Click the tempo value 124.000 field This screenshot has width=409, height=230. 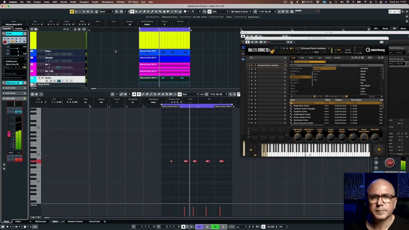click(271, 227)
